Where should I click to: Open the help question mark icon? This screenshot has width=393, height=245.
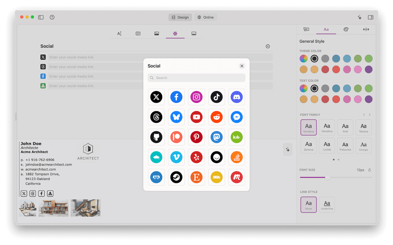click(x=52, y=17)
